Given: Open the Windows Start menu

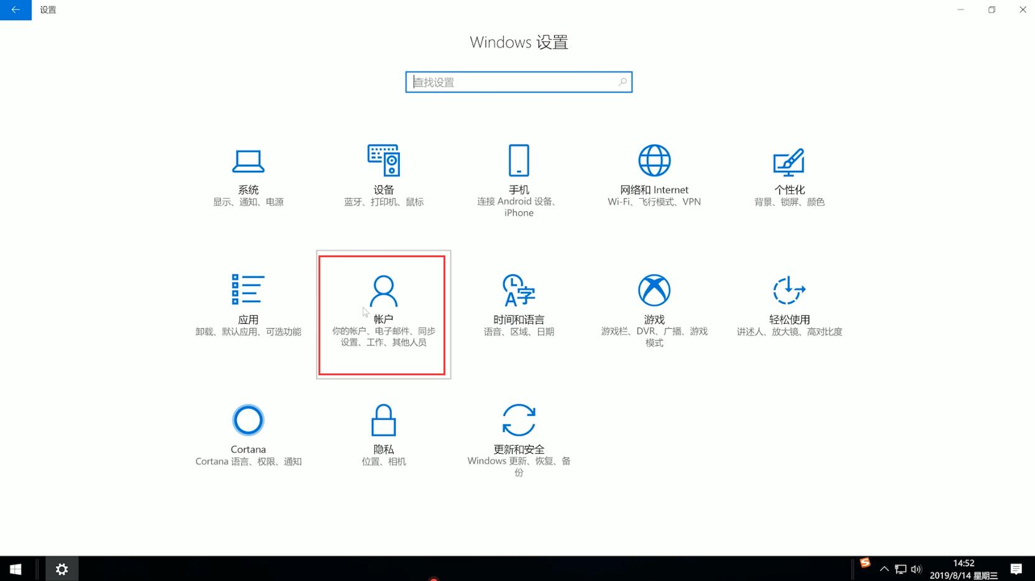Looking at the screenshot, I should pyautogui.click(x=16, y=569).
